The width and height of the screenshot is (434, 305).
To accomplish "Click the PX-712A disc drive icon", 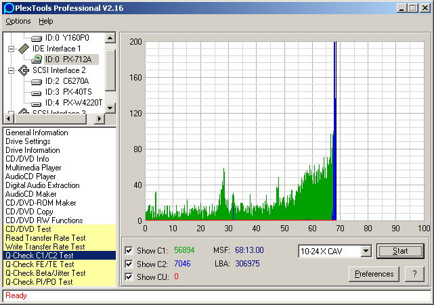I will (x=37, y=60).
